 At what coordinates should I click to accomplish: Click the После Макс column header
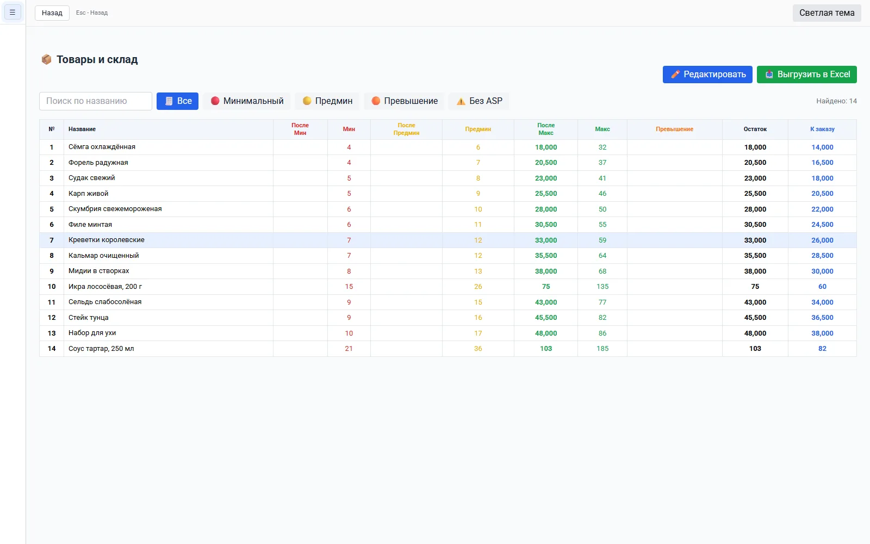546,129
